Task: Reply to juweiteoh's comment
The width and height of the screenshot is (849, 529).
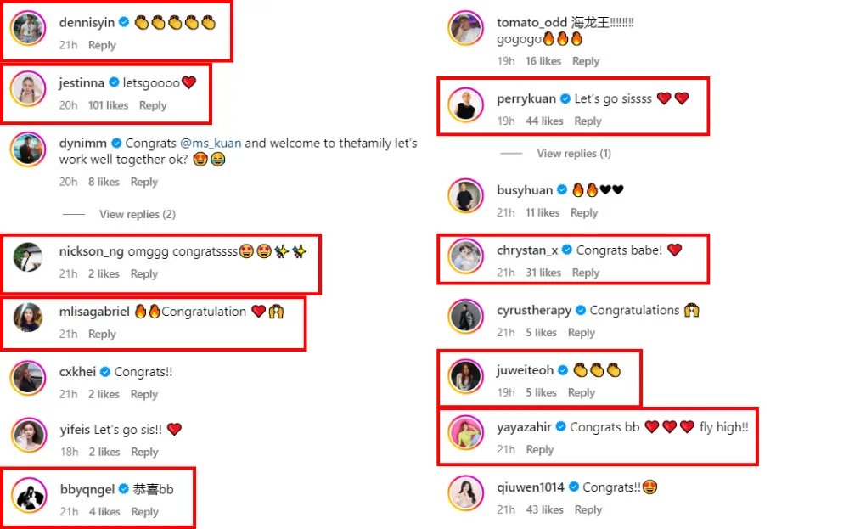Action: 582,392
